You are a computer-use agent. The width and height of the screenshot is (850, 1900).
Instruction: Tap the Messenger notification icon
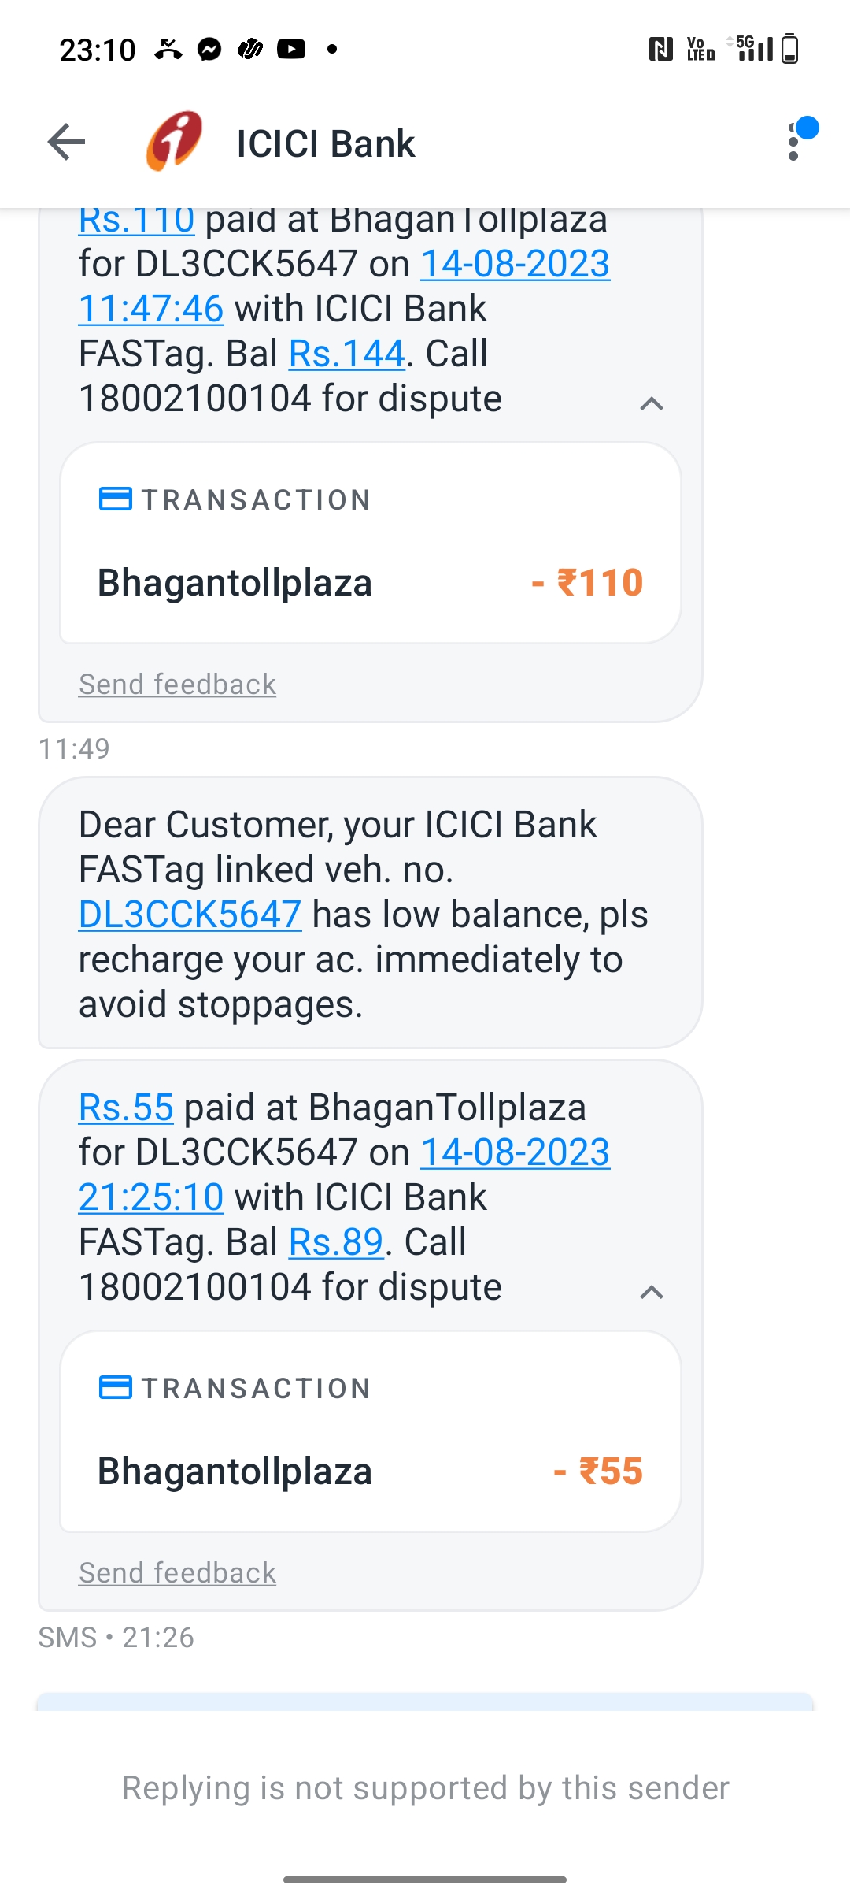[209, 50]
